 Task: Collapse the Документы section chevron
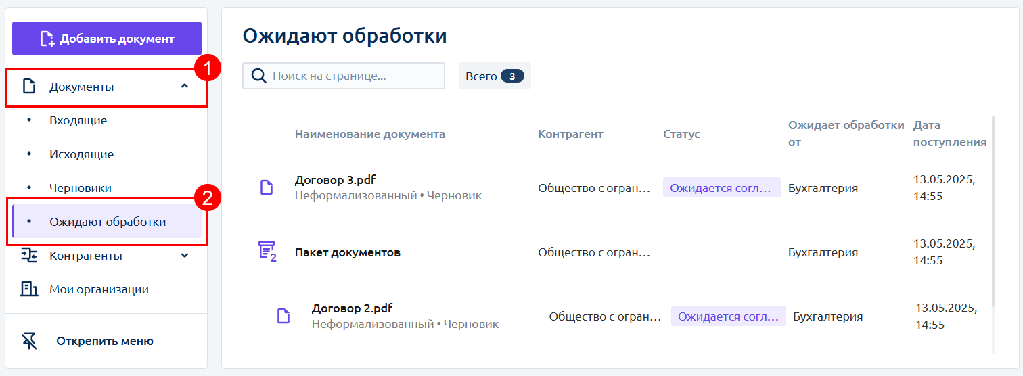185,86
